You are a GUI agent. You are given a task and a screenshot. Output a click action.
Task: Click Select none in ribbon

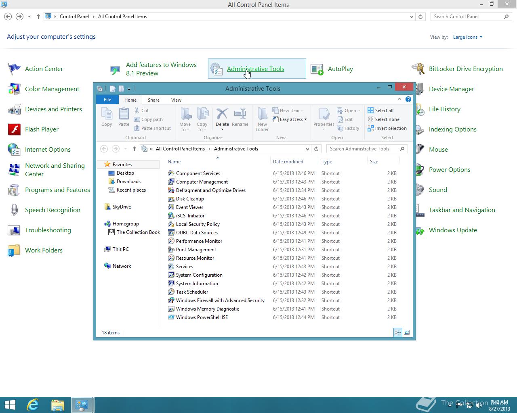click(383, 119)
